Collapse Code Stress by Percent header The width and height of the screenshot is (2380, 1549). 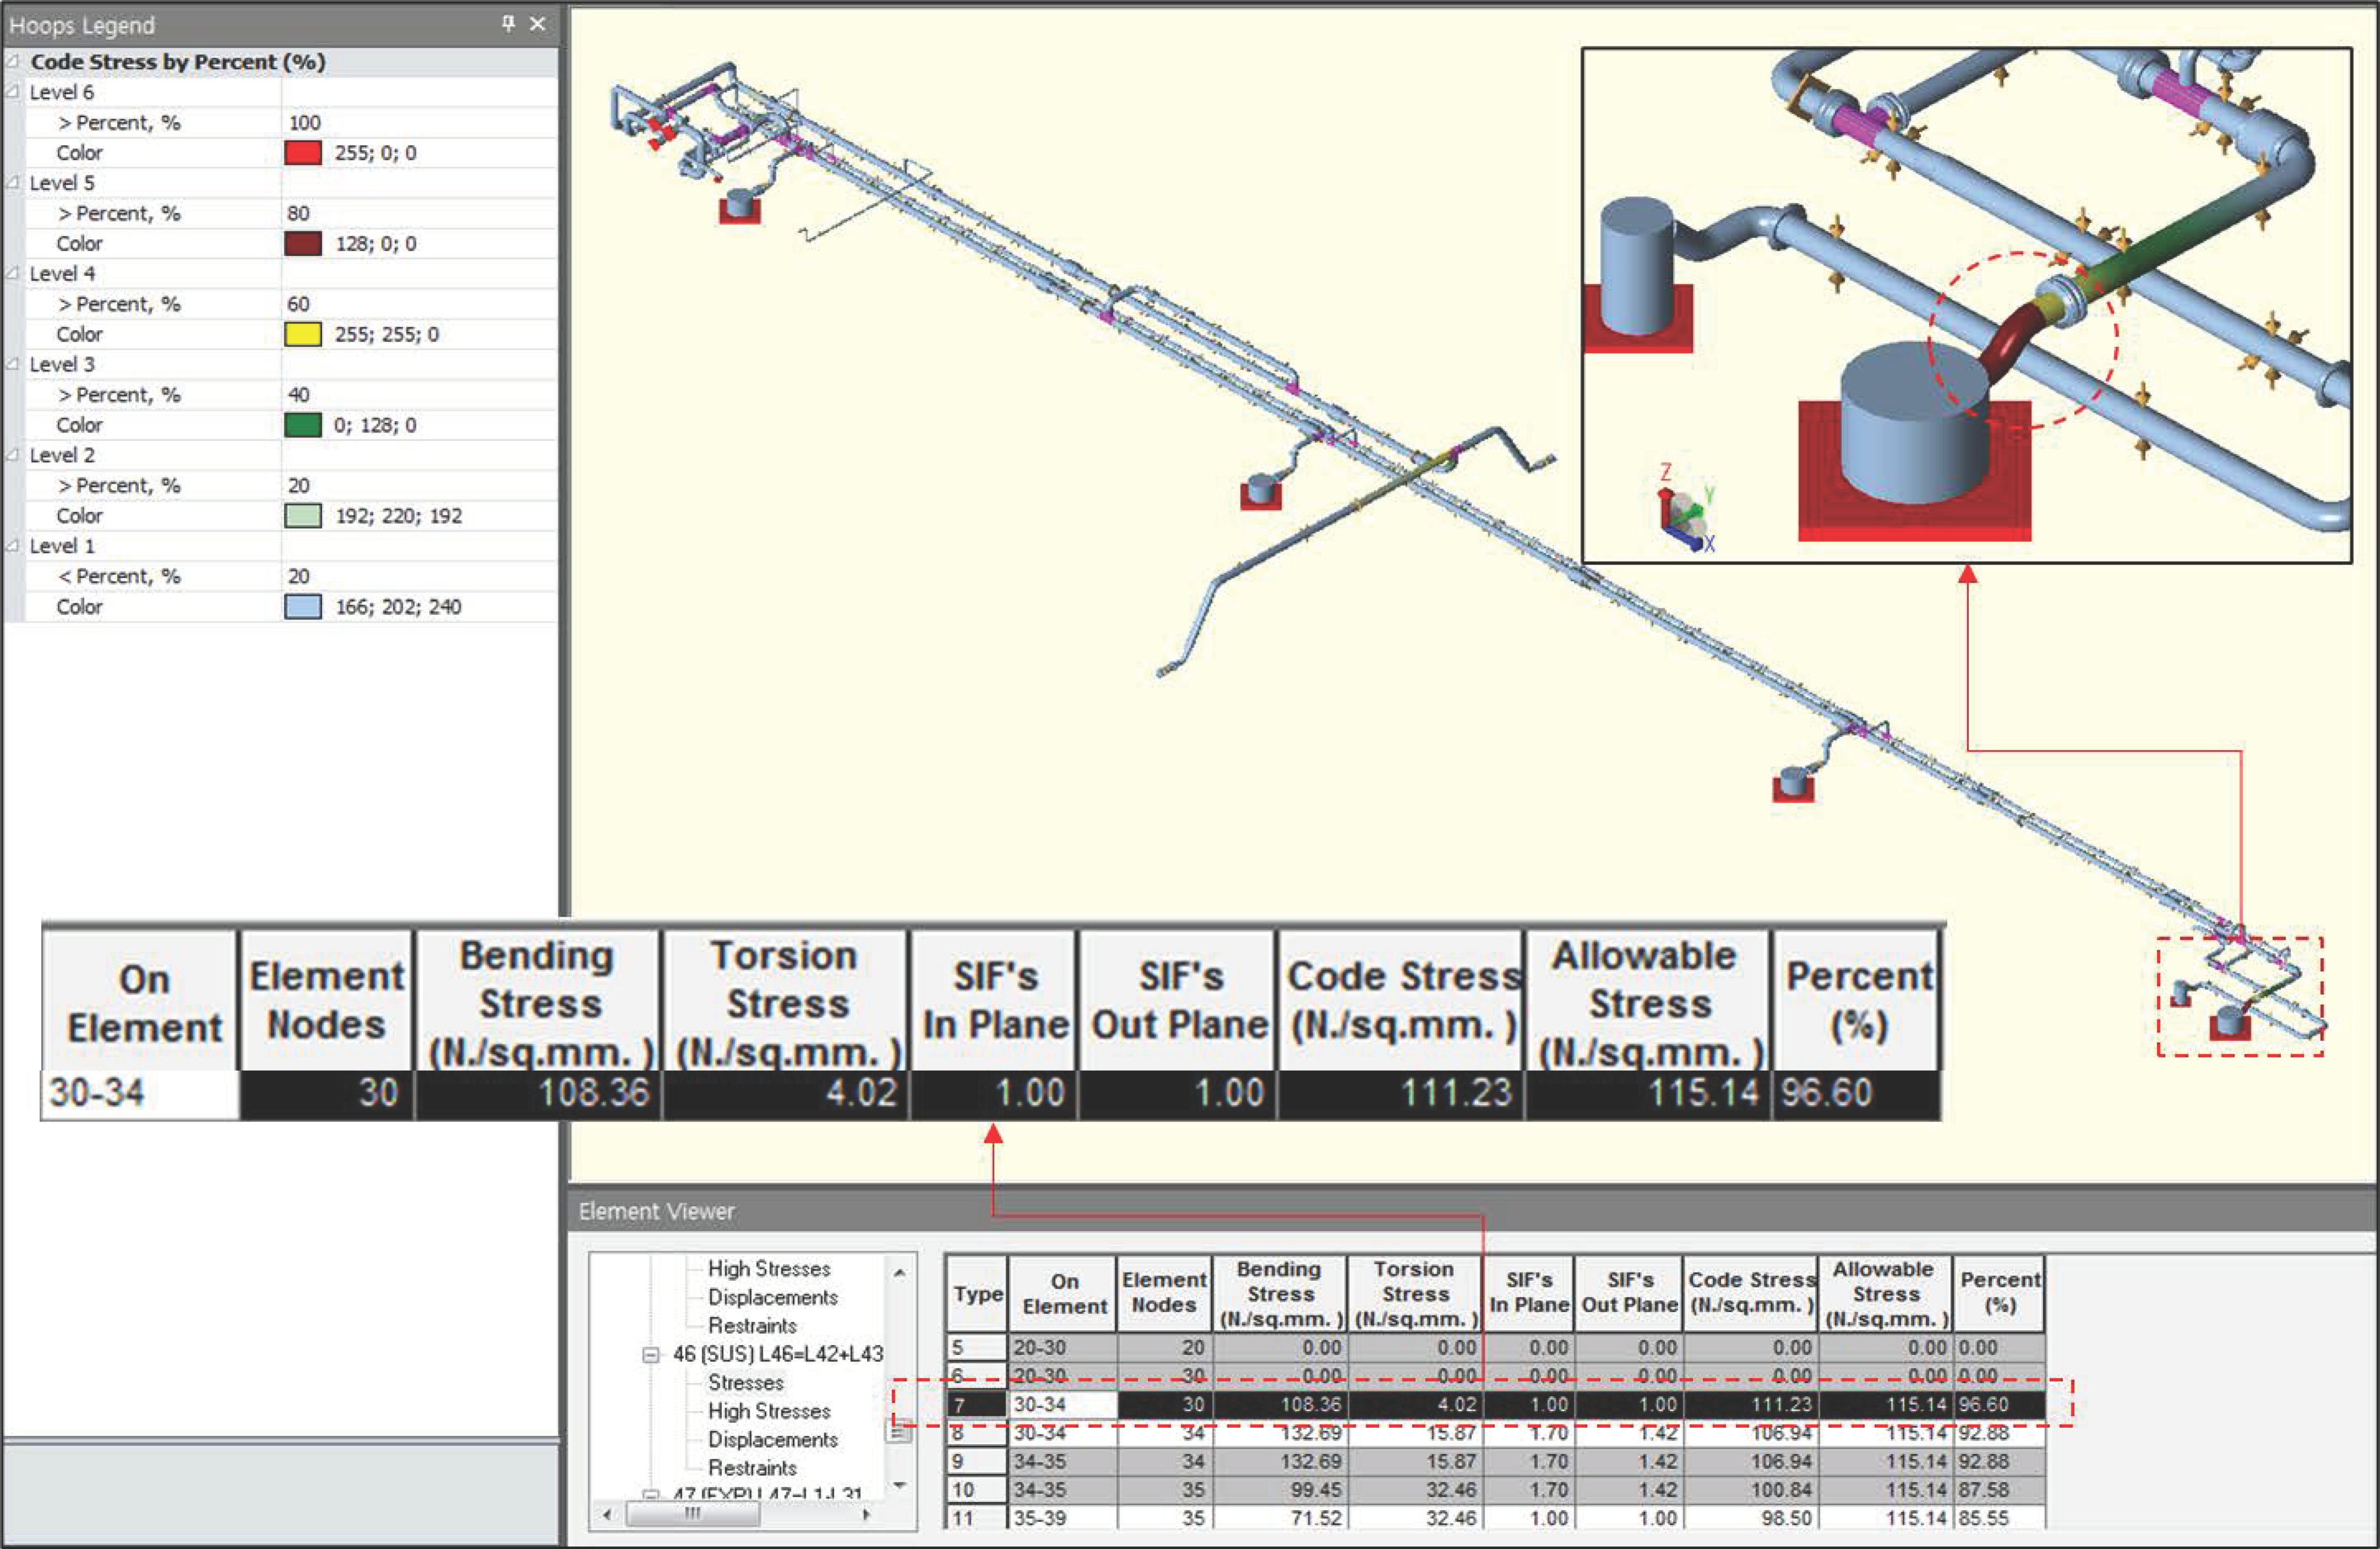point(13,61)
